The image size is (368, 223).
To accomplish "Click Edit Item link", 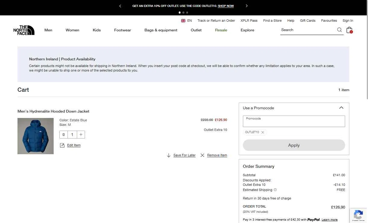I will [x=74, y=145].
